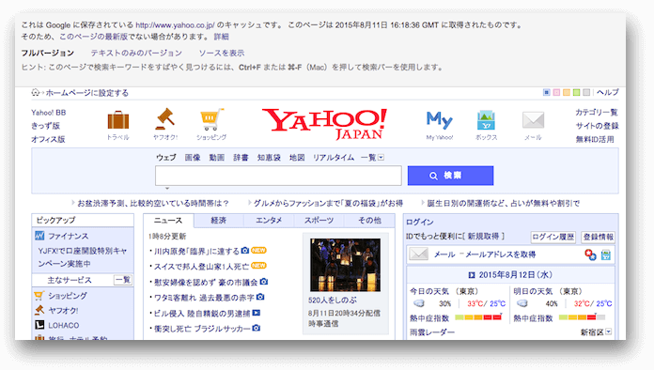The width and height of the screenshot is (654, 370).
Task: Open the lantern news photo thumbnail
Action: tap(346, 265)
